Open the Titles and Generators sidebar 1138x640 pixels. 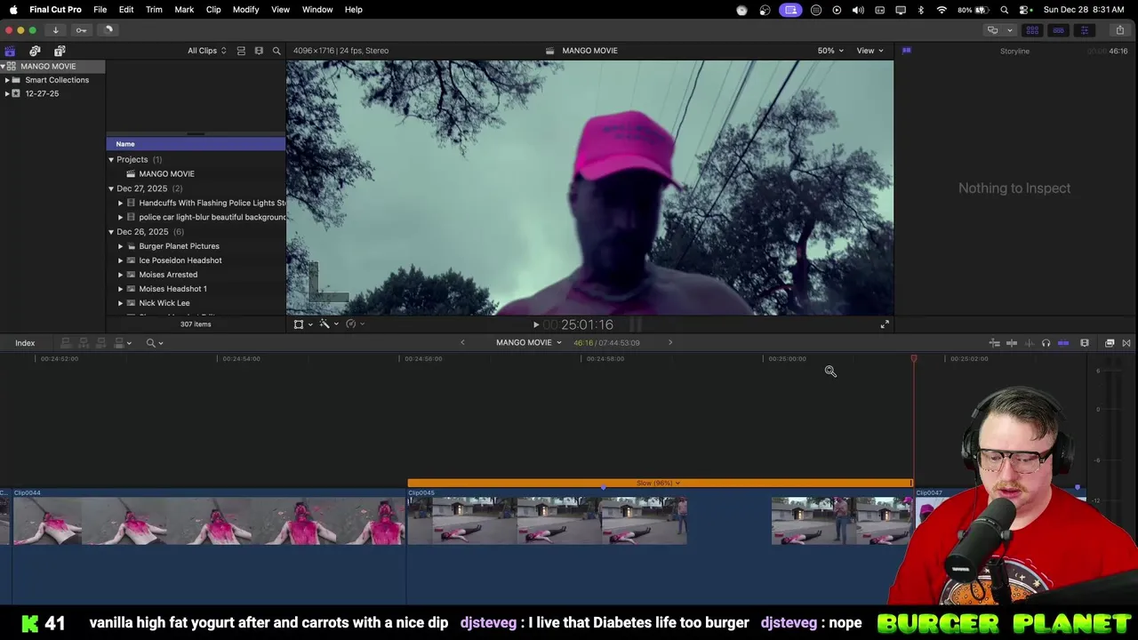pos(60,51)
